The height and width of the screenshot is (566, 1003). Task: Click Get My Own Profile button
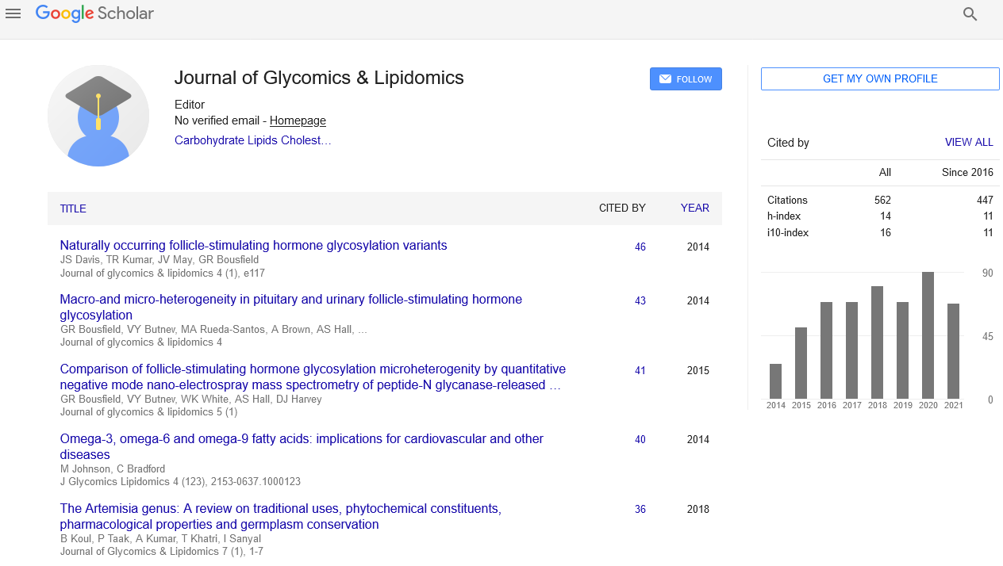pos(880,78)
